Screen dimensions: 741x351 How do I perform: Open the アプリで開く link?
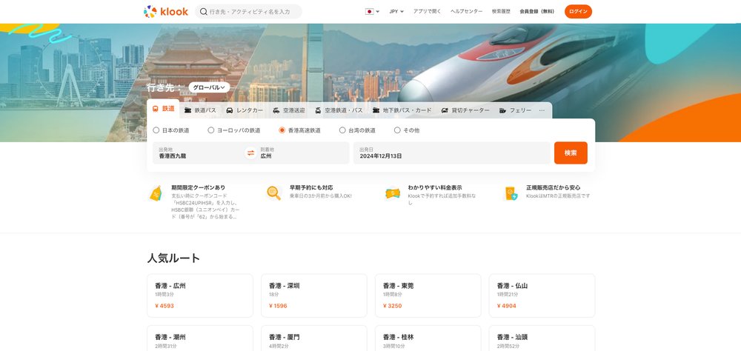[428, 11]
